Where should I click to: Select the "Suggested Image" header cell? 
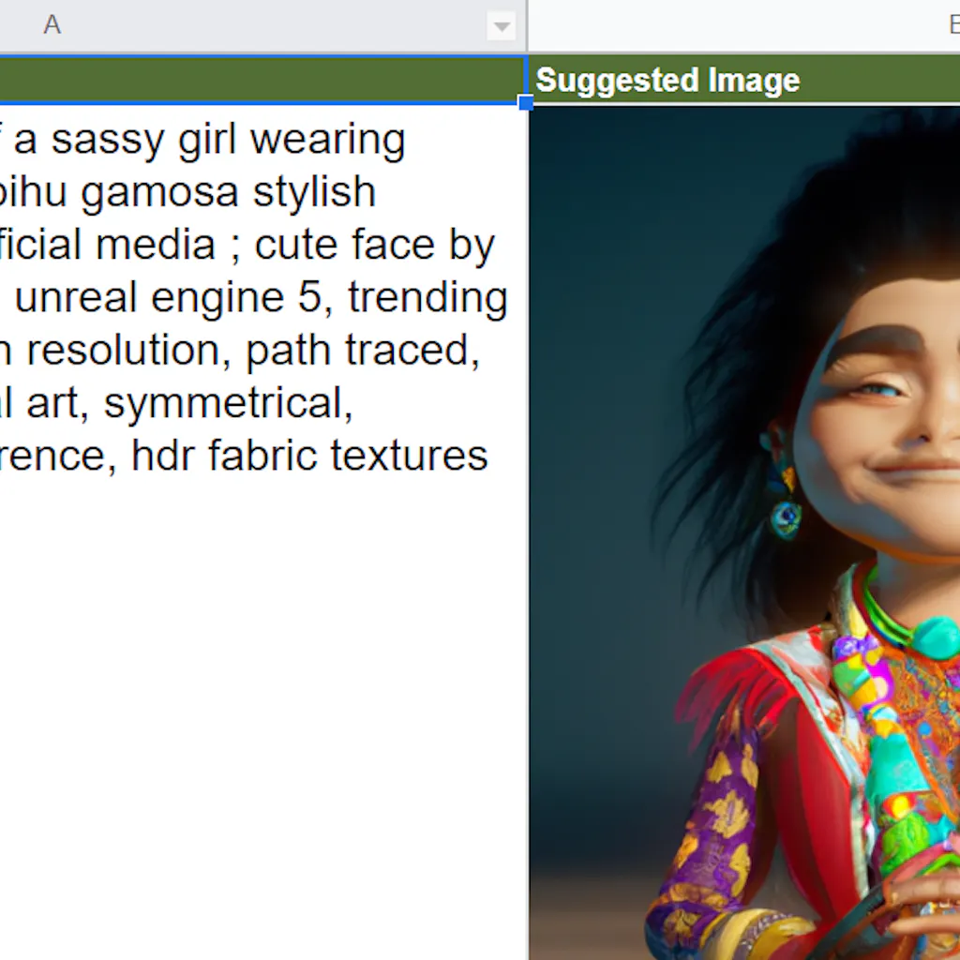click(744, 81)
